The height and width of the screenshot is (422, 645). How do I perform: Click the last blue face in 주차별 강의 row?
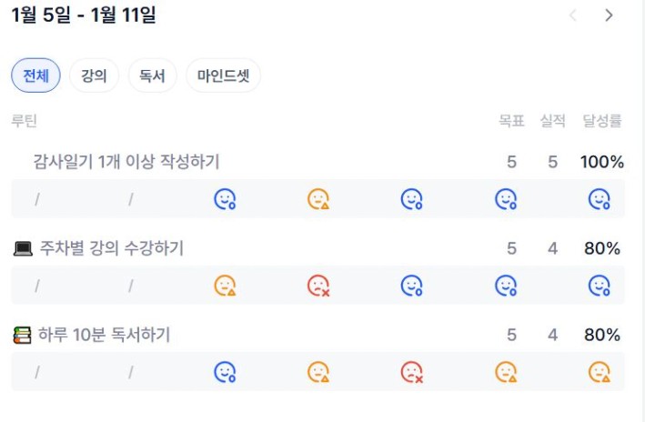tap(599, 286)
